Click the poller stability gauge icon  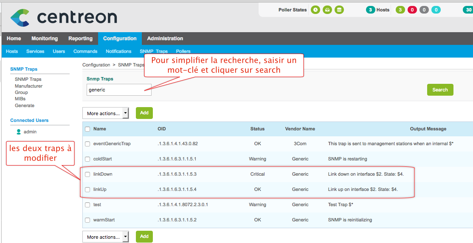coord(327,10)
